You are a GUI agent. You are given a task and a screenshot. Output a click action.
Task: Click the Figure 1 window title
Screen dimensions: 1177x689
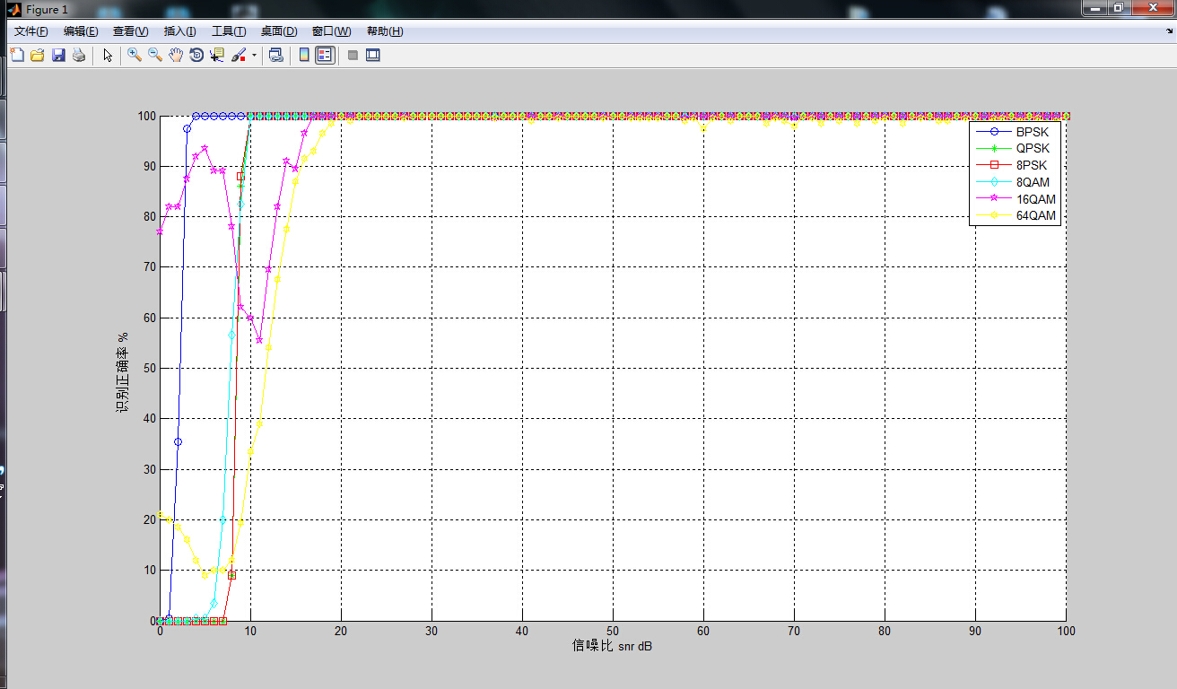(x=47, y=9)
